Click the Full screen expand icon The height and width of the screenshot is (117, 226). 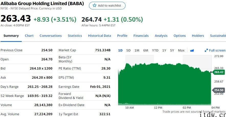[x=206, y=50]
